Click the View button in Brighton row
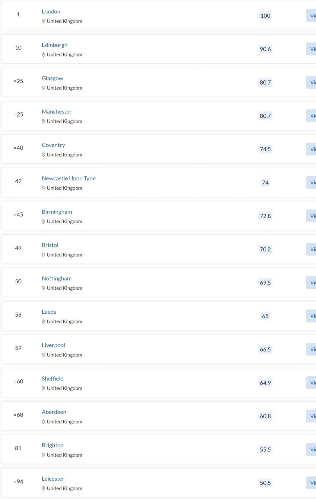 pos(311,450)
